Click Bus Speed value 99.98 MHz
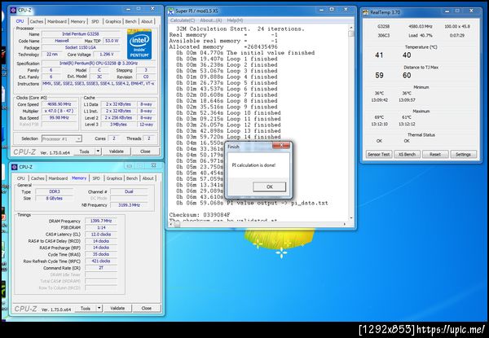The height and width of the screenshot is (338, 489). click(x=59, y=118)
